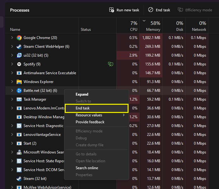
Task: Select the Windows Explorer process name
Action: tap(38, 82)
